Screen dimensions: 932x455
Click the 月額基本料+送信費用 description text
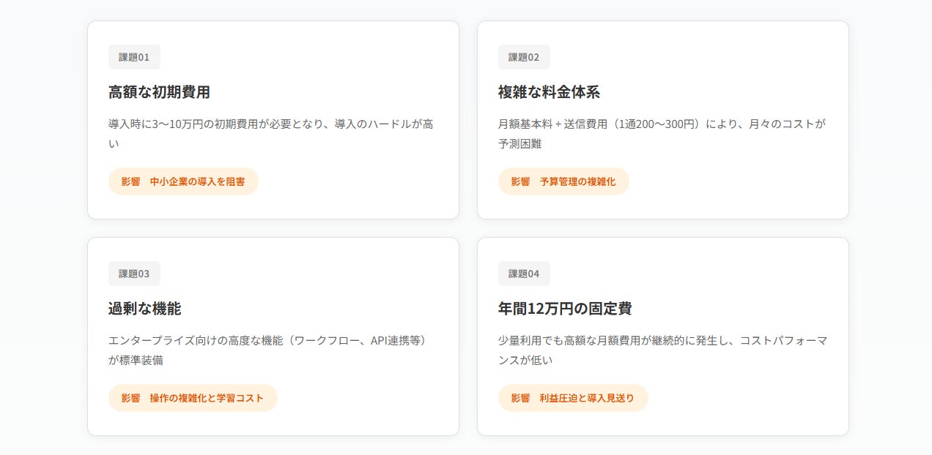pos(662,124)
